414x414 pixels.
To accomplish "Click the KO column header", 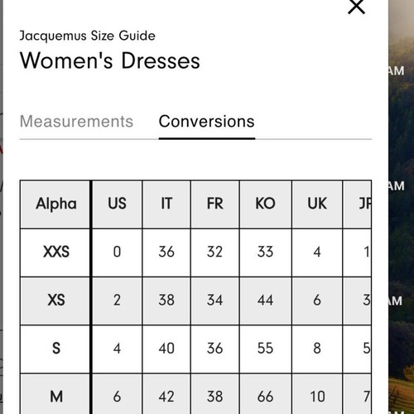I will 266,205.
